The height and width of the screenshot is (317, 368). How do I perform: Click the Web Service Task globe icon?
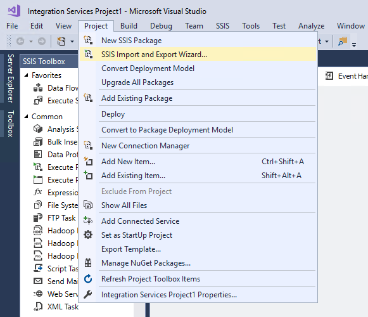tap(38, 294)
